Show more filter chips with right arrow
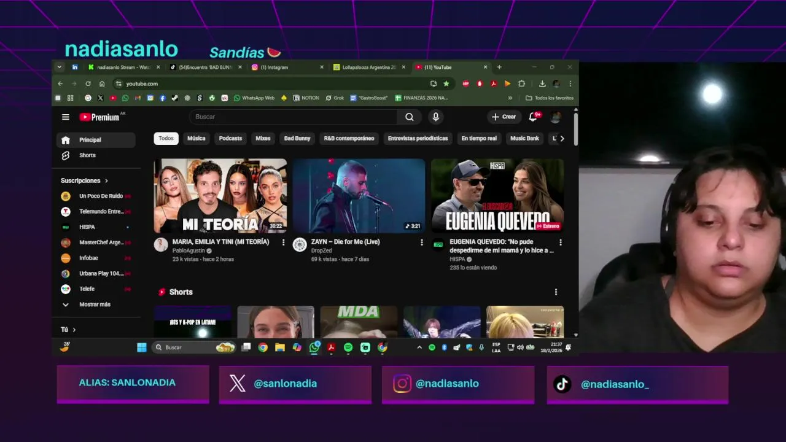 pos(562,138)
